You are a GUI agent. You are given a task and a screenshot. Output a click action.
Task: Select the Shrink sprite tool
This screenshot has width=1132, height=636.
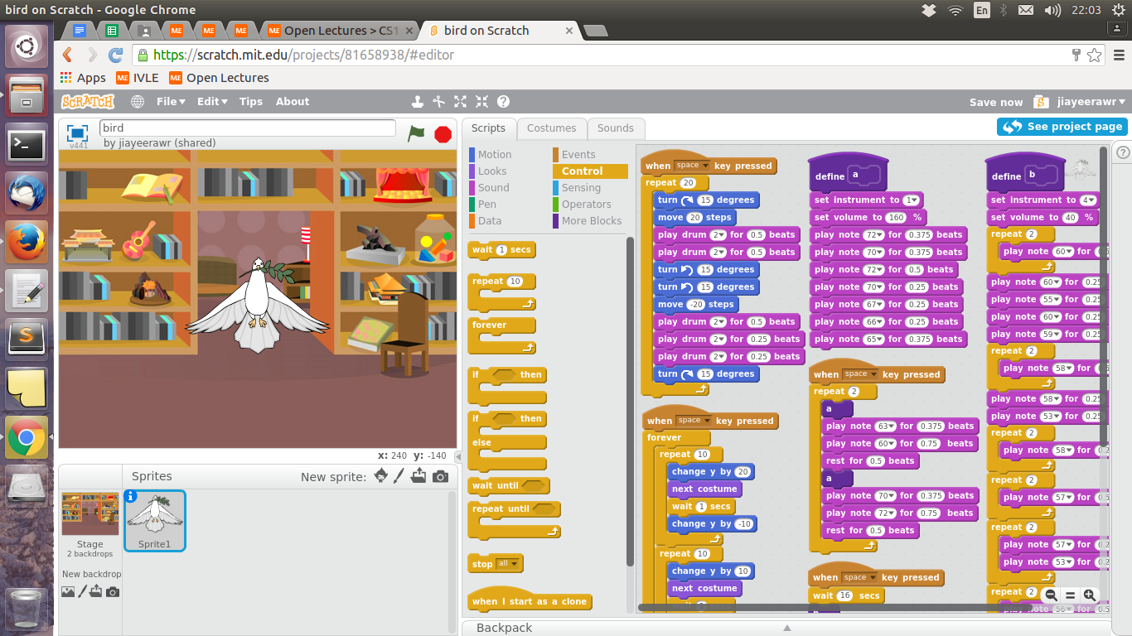481,101
